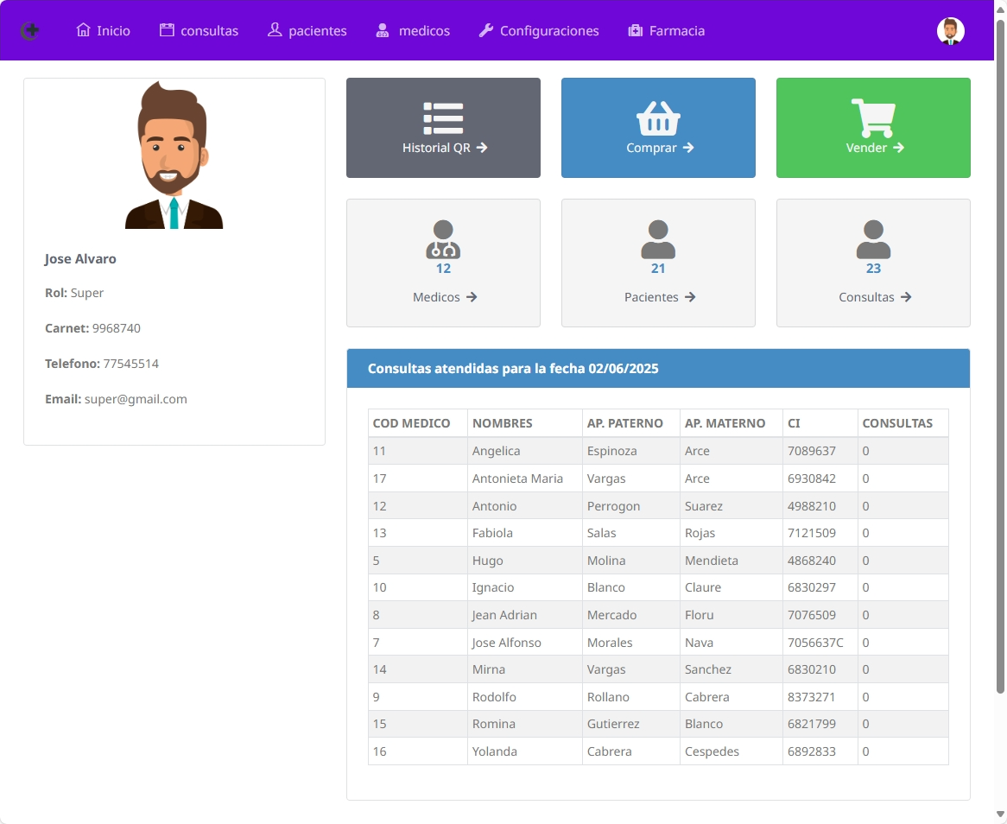Open the pacientes menu item
Screen dimensions: 1007x824
306,30
